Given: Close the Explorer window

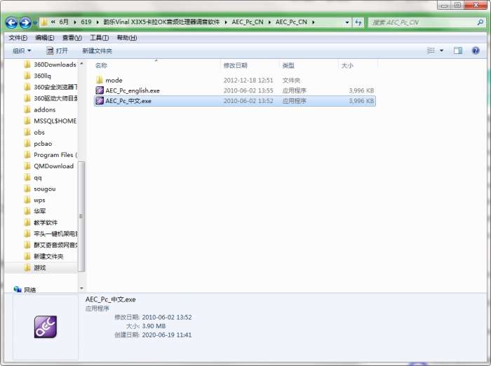Looking at the screenshot, I should point(476,5).
